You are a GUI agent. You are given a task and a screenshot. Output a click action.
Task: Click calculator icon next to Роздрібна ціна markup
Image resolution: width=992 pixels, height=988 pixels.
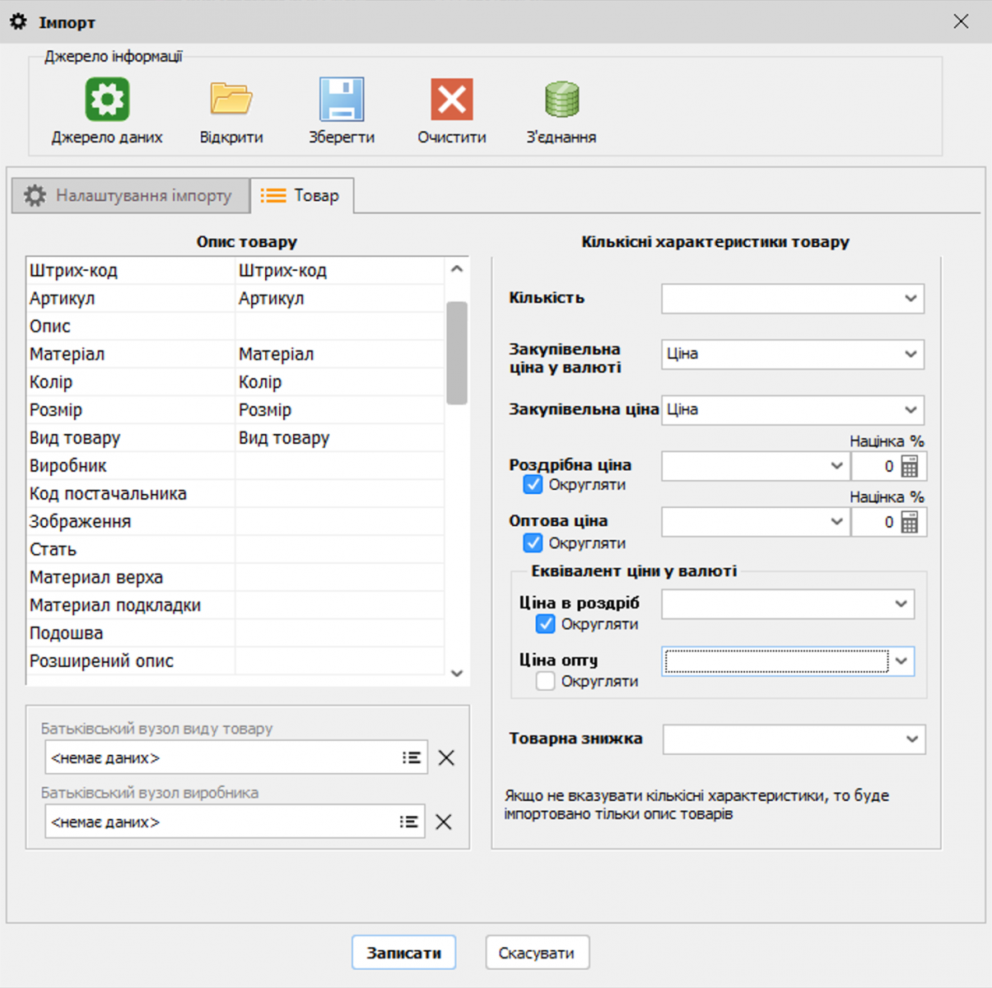coord(910,467)
